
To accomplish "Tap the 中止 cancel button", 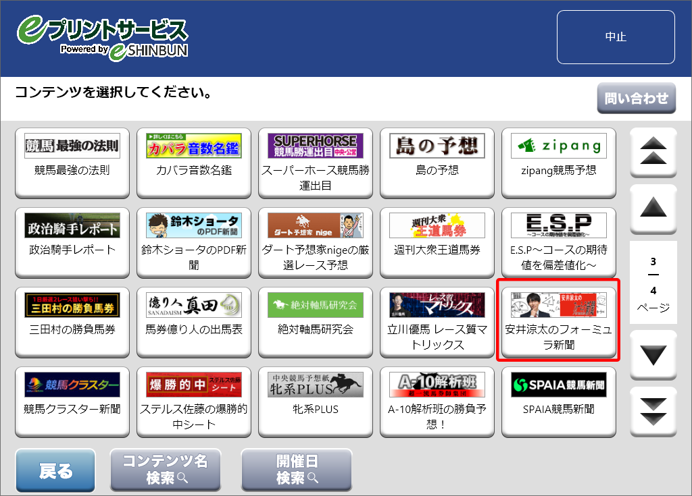I will 616,37.
